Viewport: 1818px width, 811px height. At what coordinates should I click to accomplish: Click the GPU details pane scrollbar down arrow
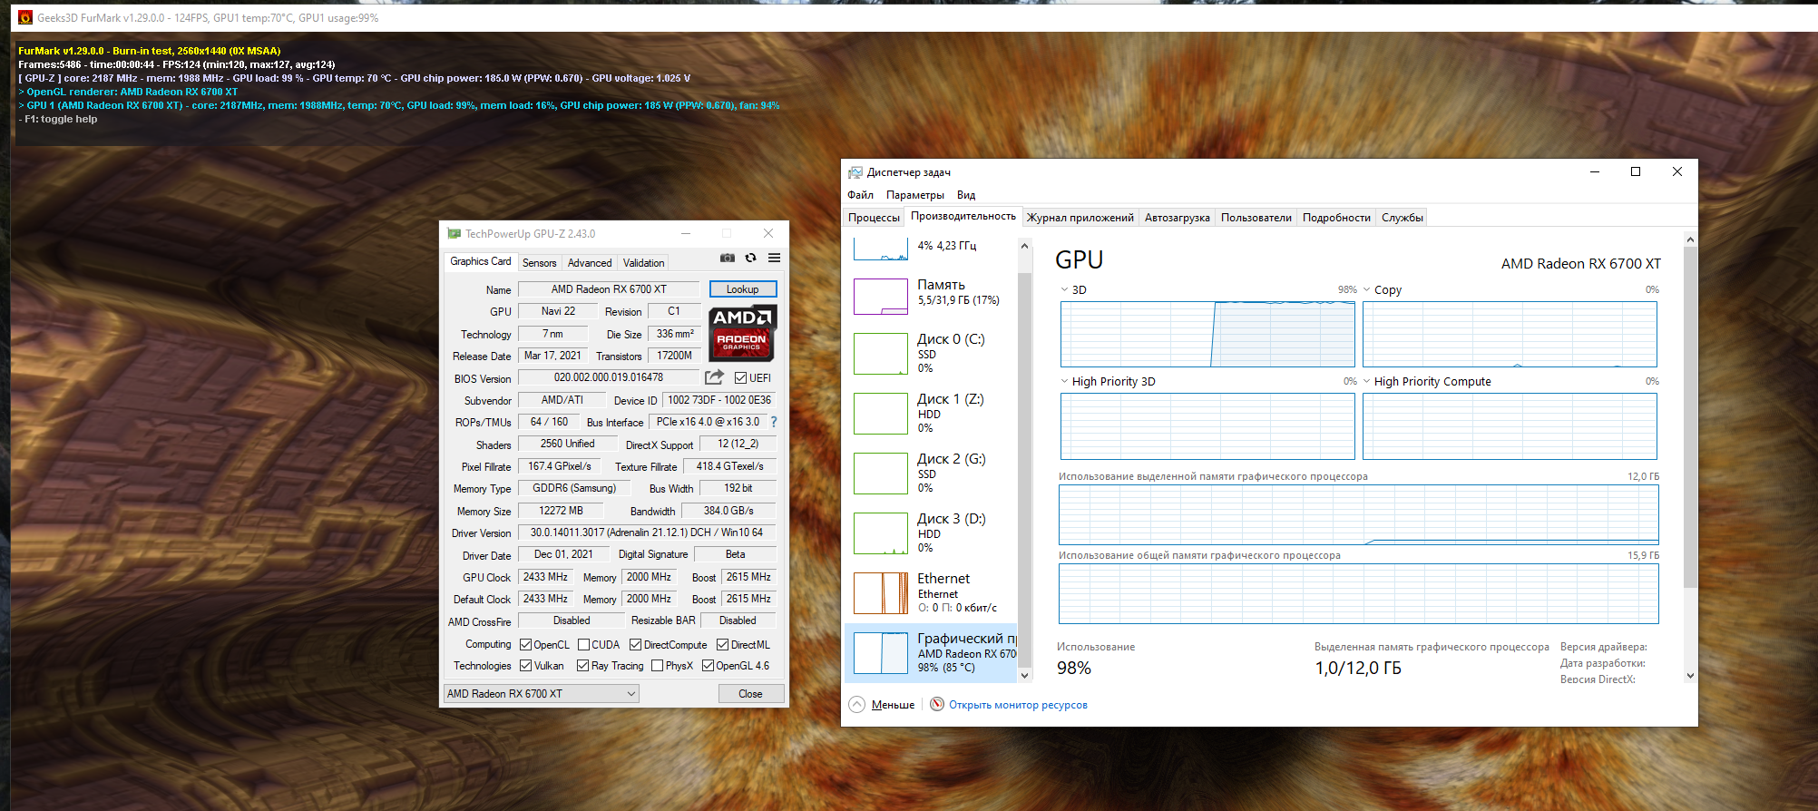pos(1690,675)
